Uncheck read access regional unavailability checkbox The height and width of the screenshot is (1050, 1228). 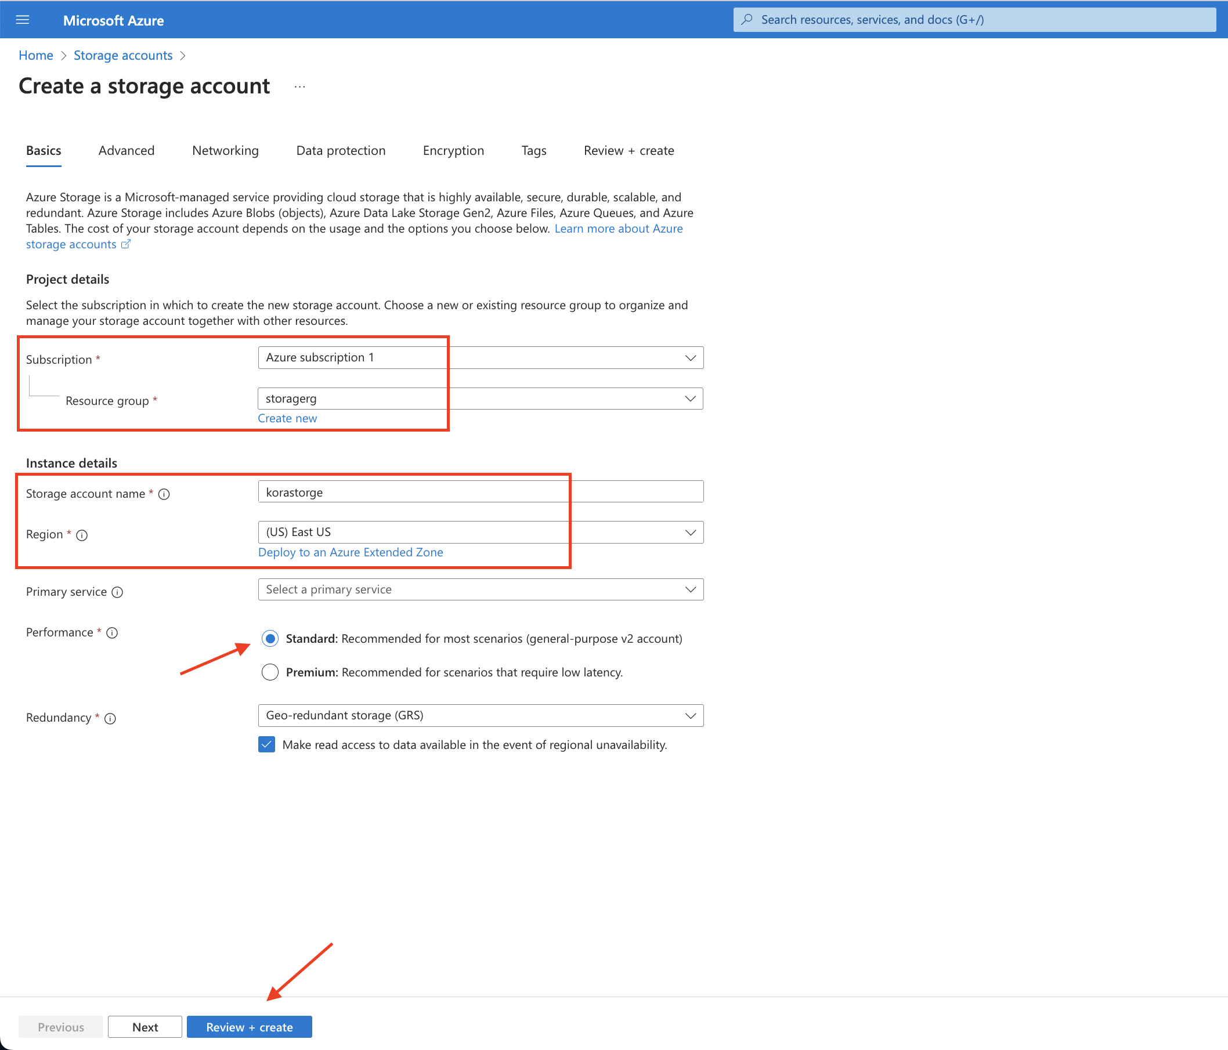[267, 745]
